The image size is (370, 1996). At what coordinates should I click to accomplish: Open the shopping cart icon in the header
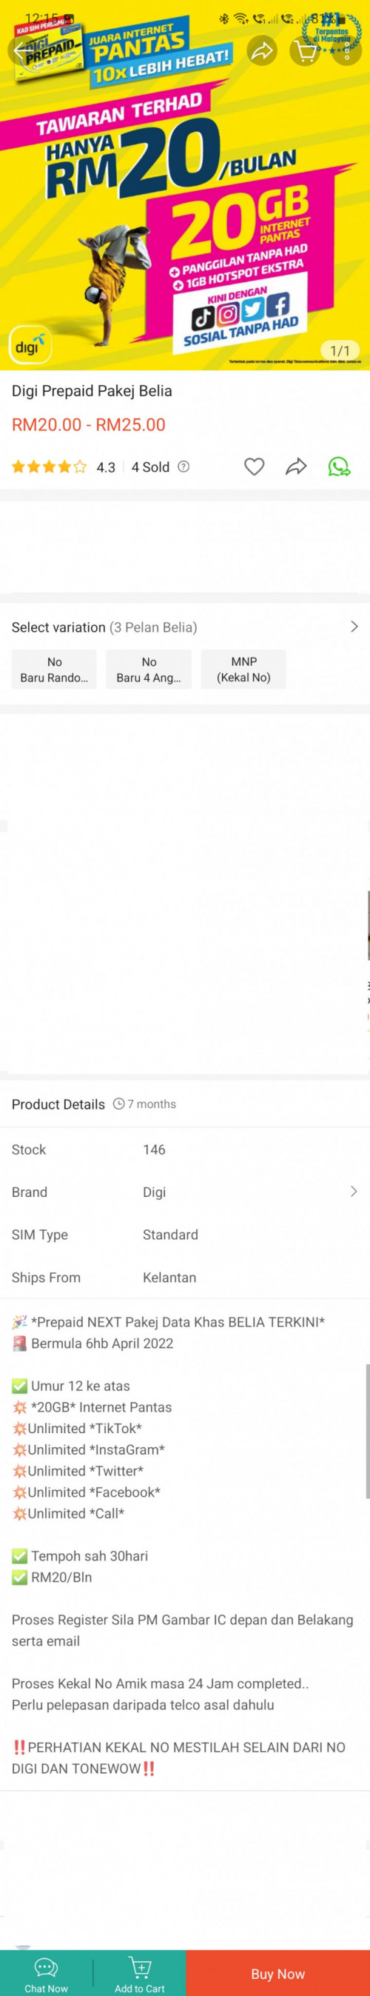(x=305, y=51)
